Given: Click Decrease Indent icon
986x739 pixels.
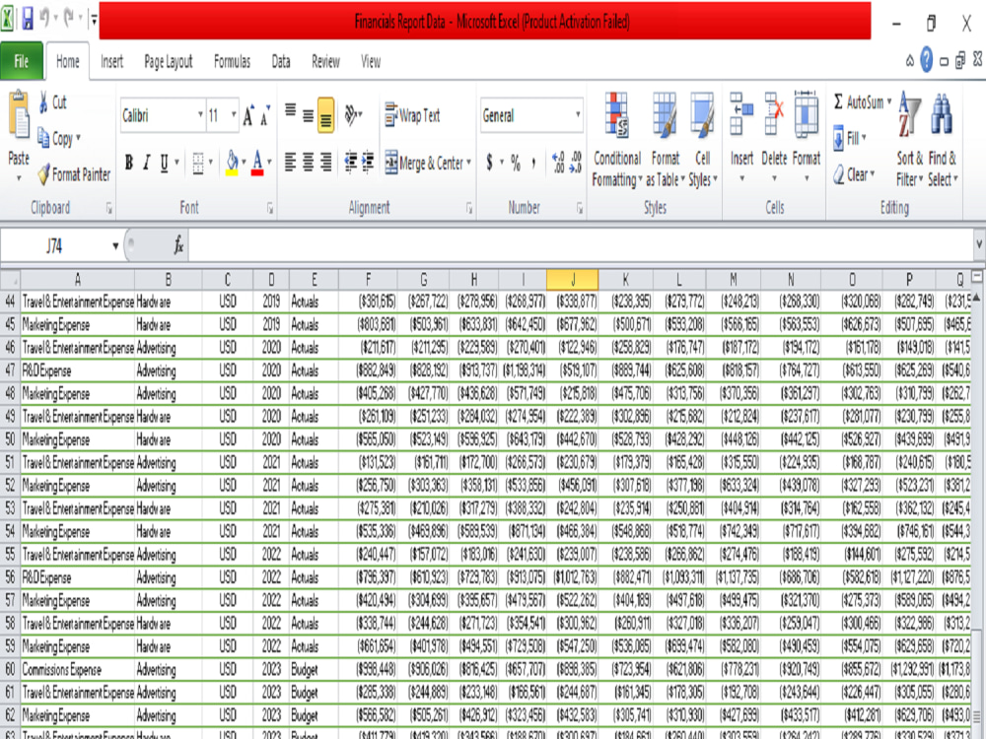Looking at the screenshot, I should 350,163.
